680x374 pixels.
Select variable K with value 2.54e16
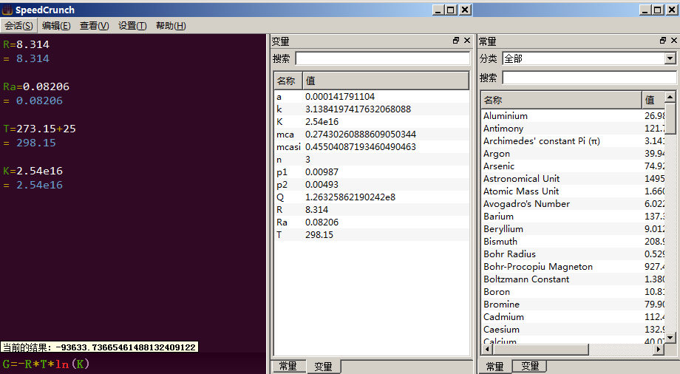[371, 122]
